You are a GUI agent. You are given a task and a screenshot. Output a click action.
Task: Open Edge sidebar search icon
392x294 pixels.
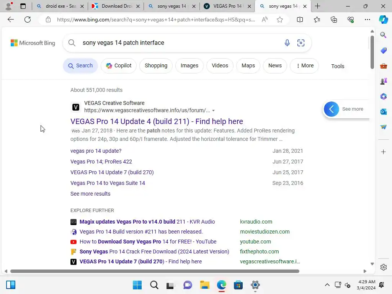click(x=383, y=35)
